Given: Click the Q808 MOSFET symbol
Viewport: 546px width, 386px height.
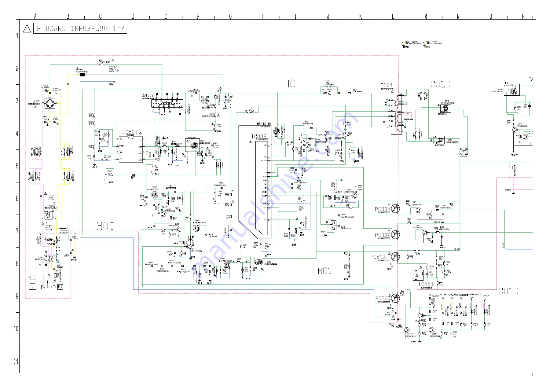Looking at the screenshot, I should tap(259, 262).
